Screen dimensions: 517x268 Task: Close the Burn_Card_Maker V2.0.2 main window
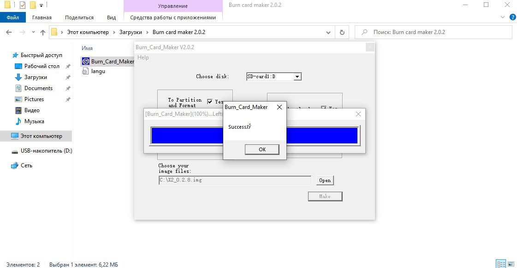click(370, 47)
